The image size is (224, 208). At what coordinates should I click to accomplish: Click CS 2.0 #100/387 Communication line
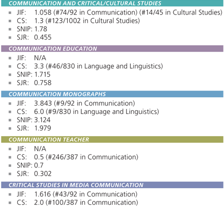click(78, 202)
